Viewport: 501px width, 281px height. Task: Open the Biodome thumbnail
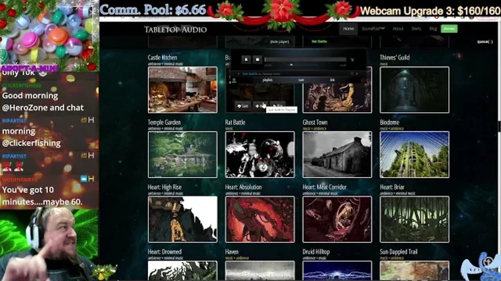pos(414,155)
